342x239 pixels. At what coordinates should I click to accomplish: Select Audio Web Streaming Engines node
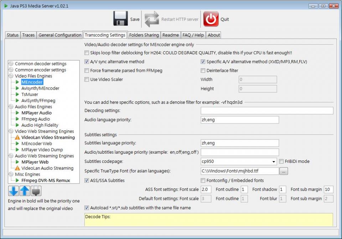[x=44, y=156]
